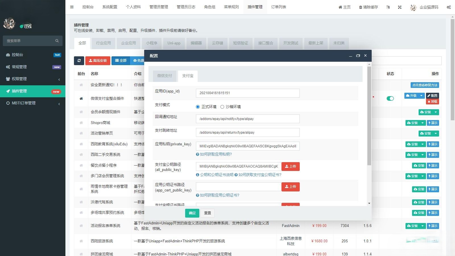This screenshot has height=256, width=455.
Task: Click the page vertical scrollbar
Action: [x=452, y=70]
